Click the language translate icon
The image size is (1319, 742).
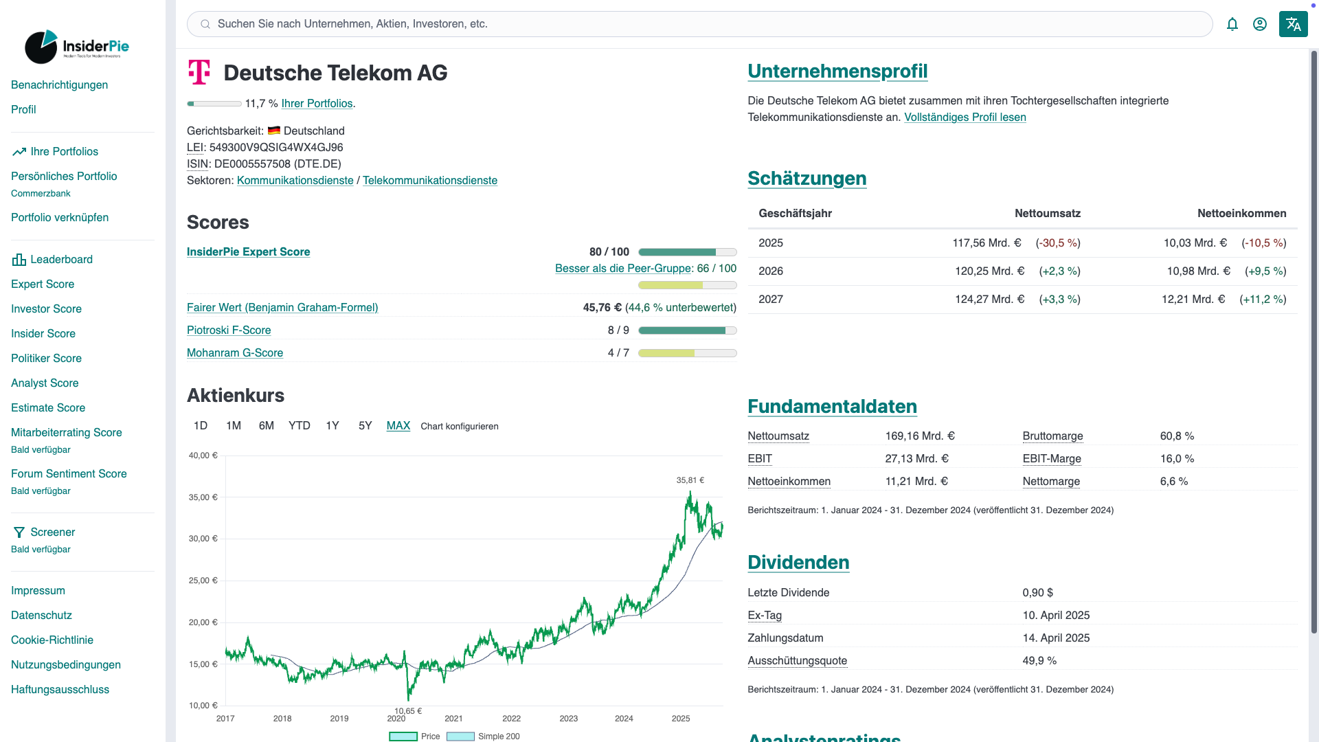1293,24
